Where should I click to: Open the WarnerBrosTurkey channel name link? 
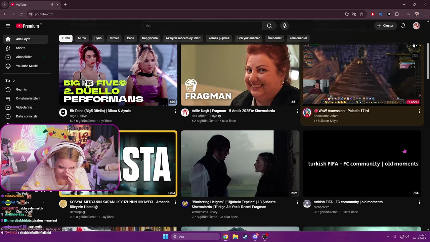click(205, 212)
